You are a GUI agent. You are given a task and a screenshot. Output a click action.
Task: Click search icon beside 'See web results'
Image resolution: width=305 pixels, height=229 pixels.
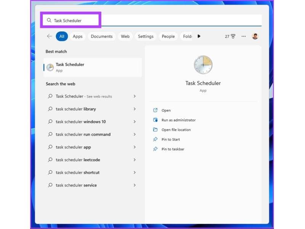(50, 96)
